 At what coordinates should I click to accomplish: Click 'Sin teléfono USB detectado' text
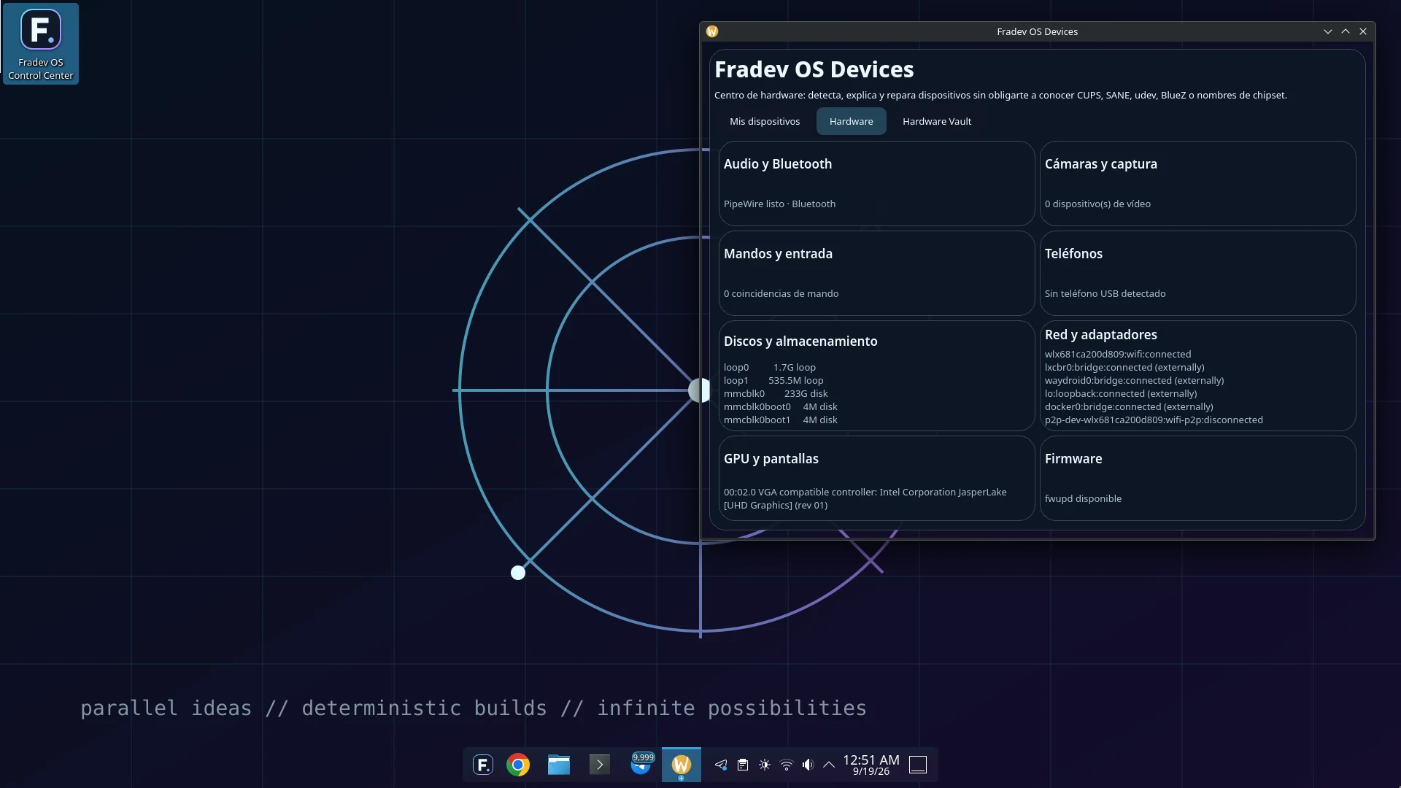[1105, 293]
